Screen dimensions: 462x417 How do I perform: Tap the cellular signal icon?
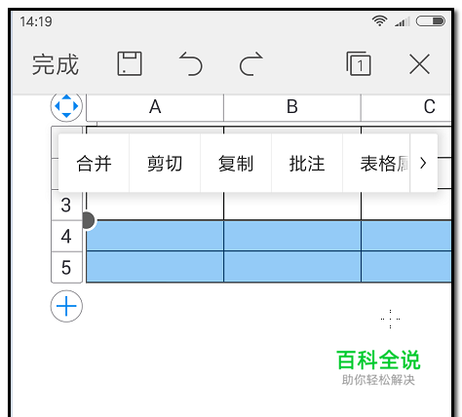tap(403, 21)
